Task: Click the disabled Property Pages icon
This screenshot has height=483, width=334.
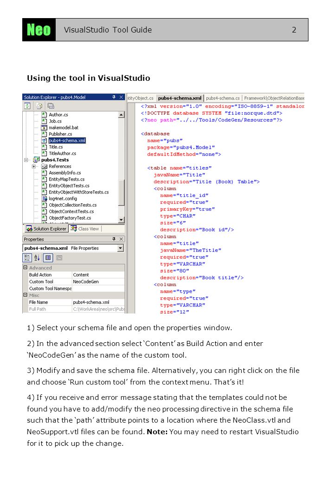Action: pos(59,258)
